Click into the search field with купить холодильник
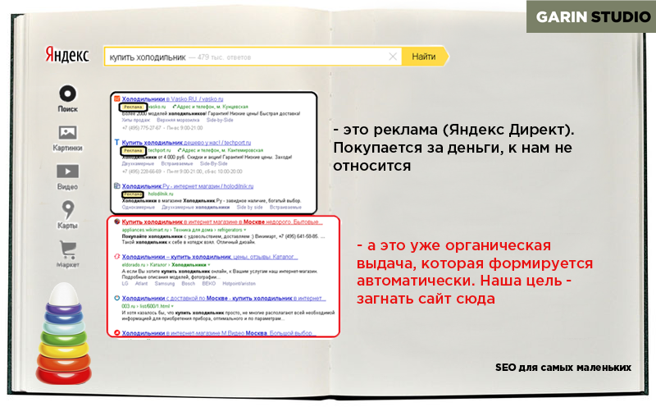Viewport: 656px width, 407px height. (253, 57)
